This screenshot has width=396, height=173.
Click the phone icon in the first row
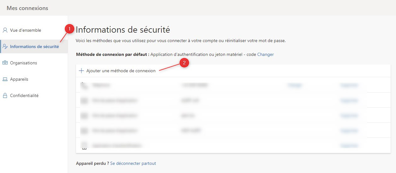click(x=84, y=85)
